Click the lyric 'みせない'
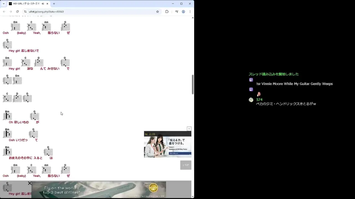 click(x=53, y=69)
